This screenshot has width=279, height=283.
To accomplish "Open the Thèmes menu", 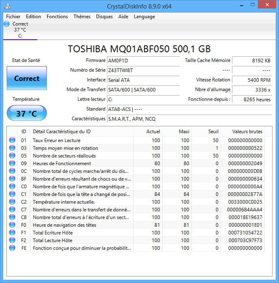I will 82,17.
